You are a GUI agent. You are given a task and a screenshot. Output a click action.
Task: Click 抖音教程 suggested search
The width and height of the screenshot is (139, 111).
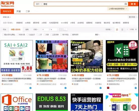(98, 23)
